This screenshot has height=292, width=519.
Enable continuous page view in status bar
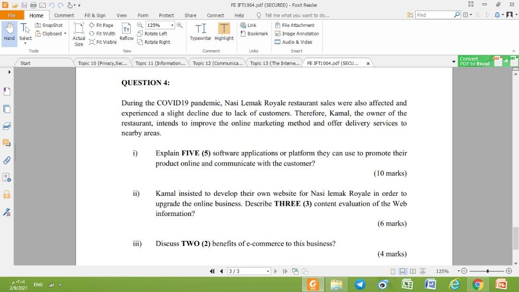[402, 271]
